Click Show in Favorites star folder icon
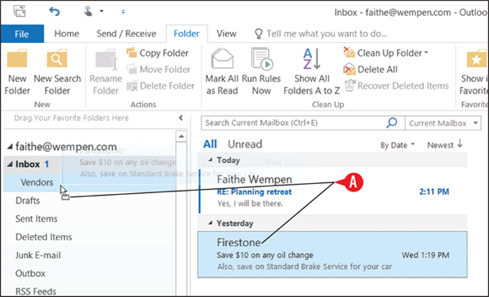 pos(477,59)
